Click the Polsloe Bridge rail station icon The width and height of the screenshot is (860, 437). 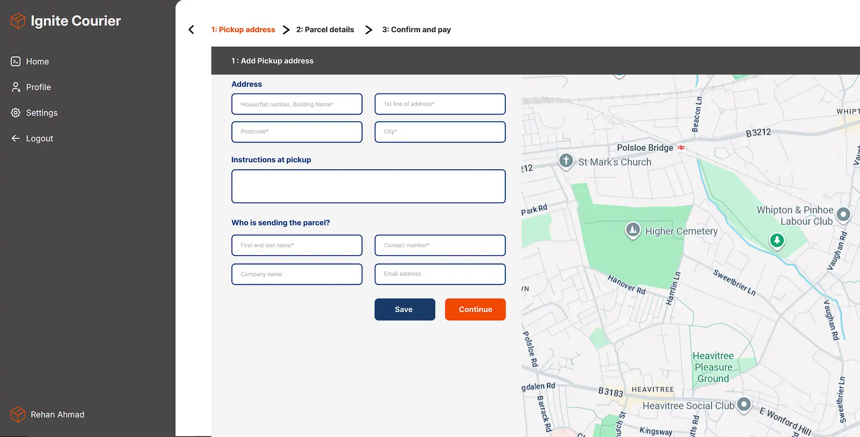(681, 147)
